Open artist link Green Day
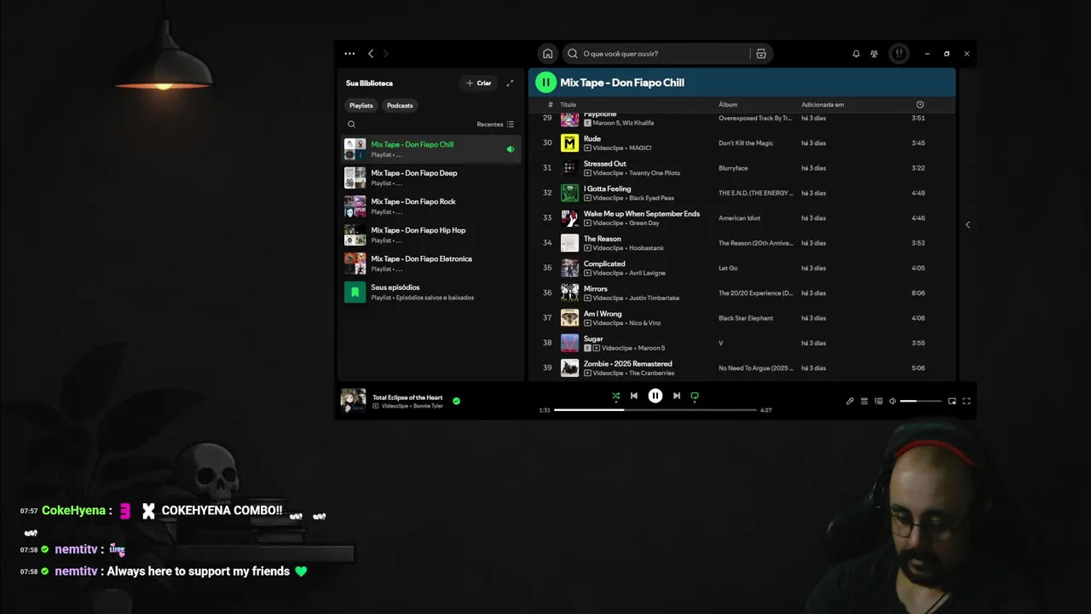Image resolution: width=1091 pixels, height=614 pixels. point(644,223)
